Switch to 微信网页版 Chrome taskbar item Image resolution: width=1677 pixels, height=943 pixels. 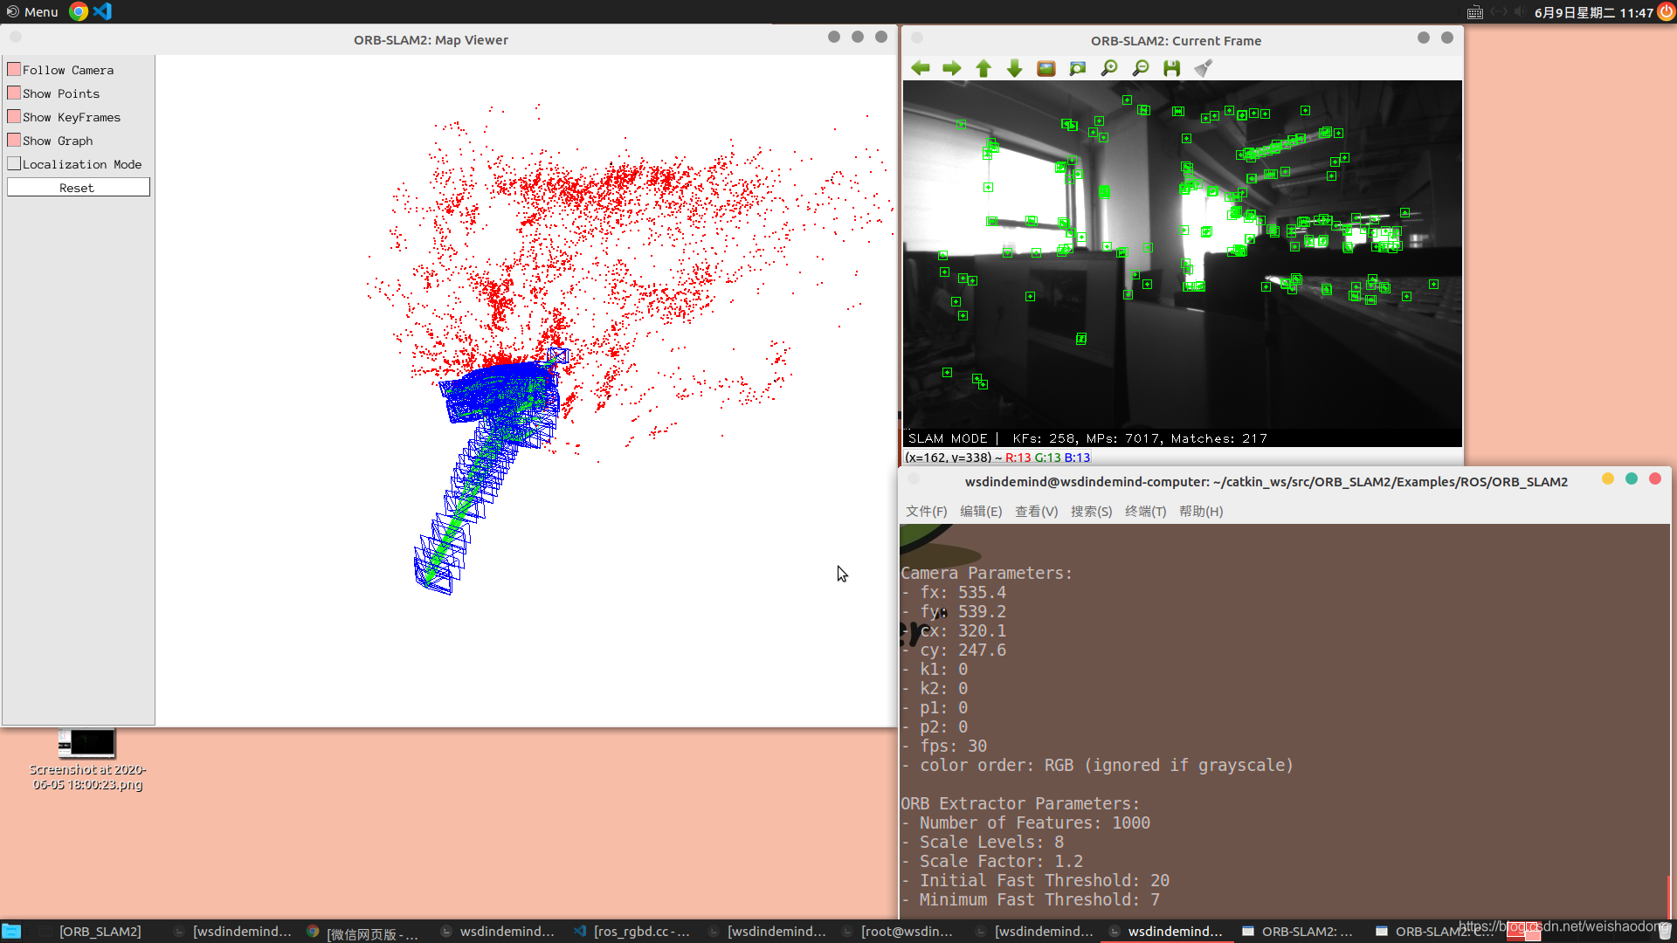362,933
